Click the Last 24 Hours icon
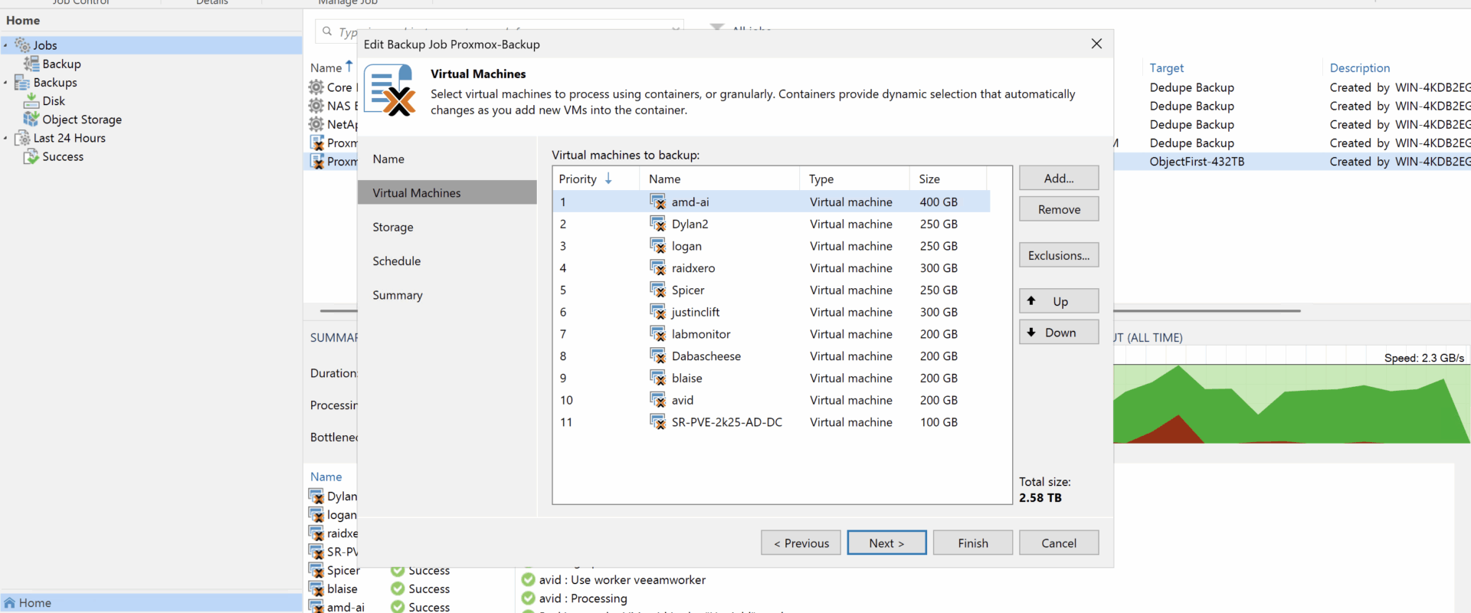The height and width of the screenshot is (613, 1471). tap(22, 138)
